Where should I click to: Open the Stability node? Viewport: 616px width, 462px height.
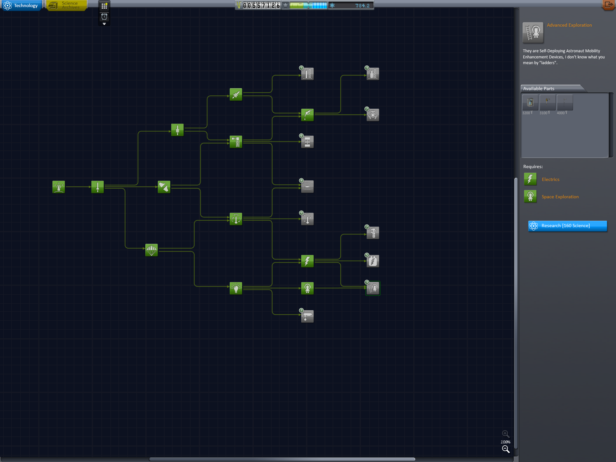point(236,219)
